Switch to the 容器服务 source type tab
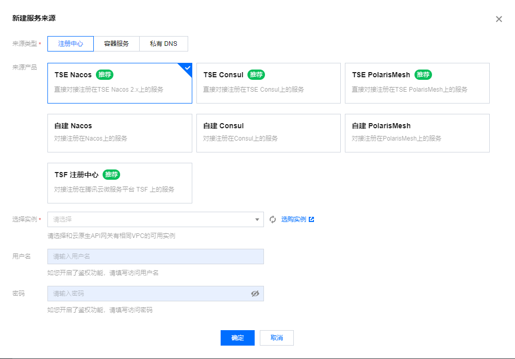This screenshot has width=515, height=359. tap(117, 44)
